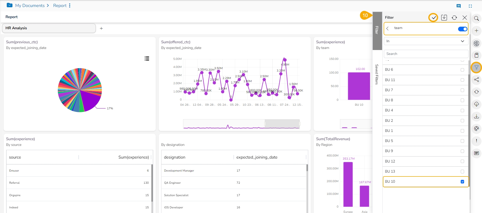Apply the filter with the checkmark icon
This screenshot has height=213, width=482.
[x=433, y=18]
